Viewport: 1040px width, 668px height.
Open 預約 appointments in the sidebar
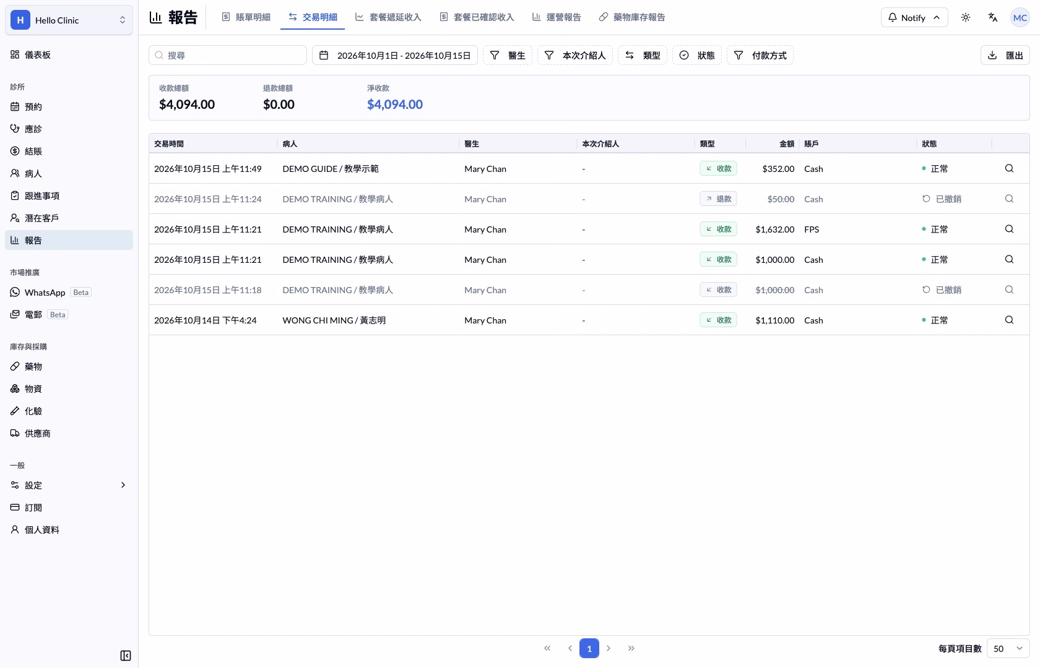tap(69, 106)
